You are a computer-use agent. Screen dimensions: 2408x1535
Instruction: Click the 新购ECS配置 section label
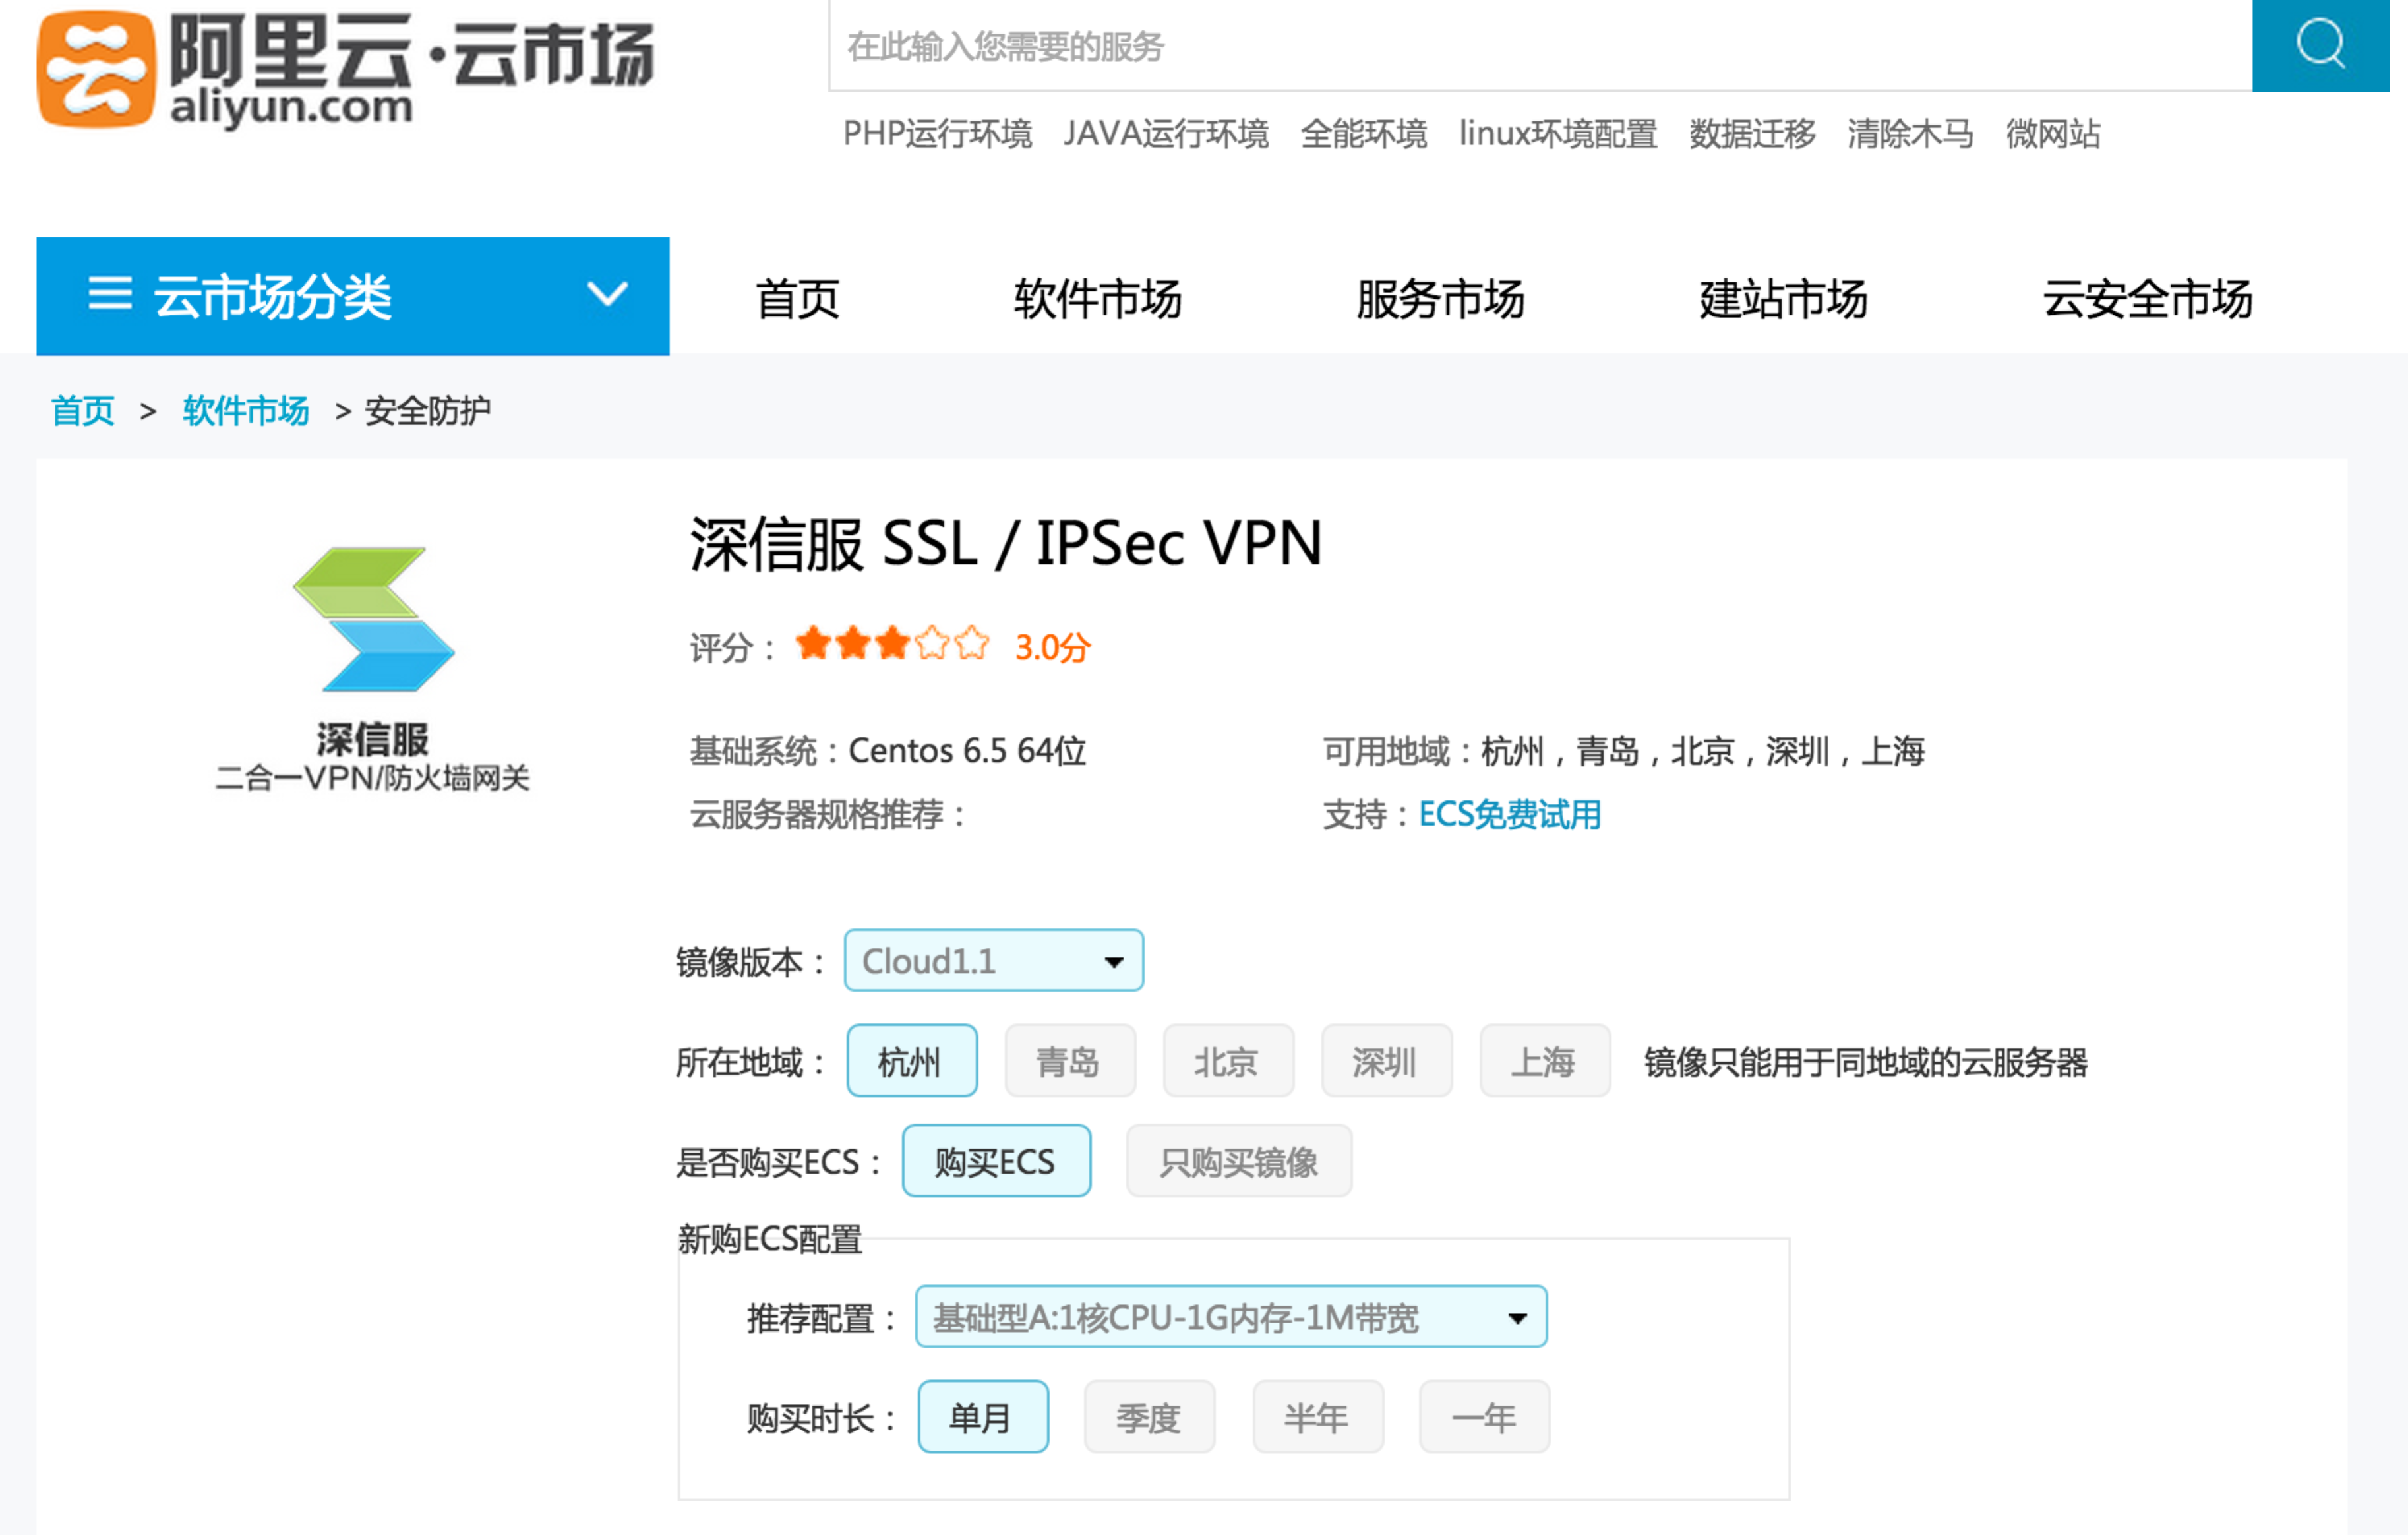[x=770, y=1239]
